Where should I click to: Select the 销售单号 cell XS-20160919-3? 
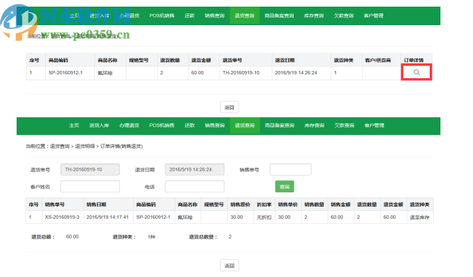(x=62, y=217)
